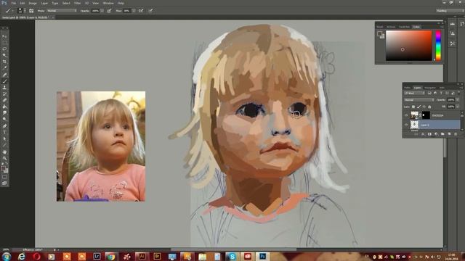465x261 pixels.
Task: Toggle Quick Mask mode in toolbox
Action: tap(4, 177)
